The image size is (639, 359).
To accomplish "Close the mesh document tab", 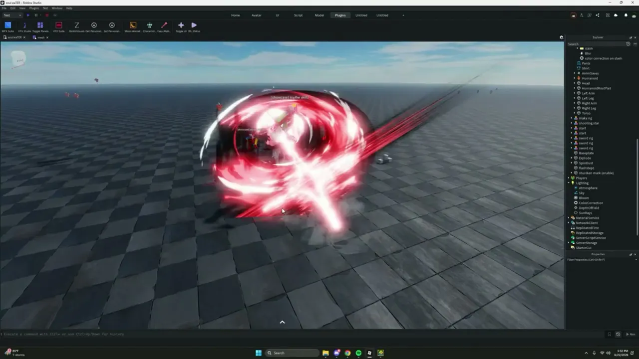I will point(47,37).
